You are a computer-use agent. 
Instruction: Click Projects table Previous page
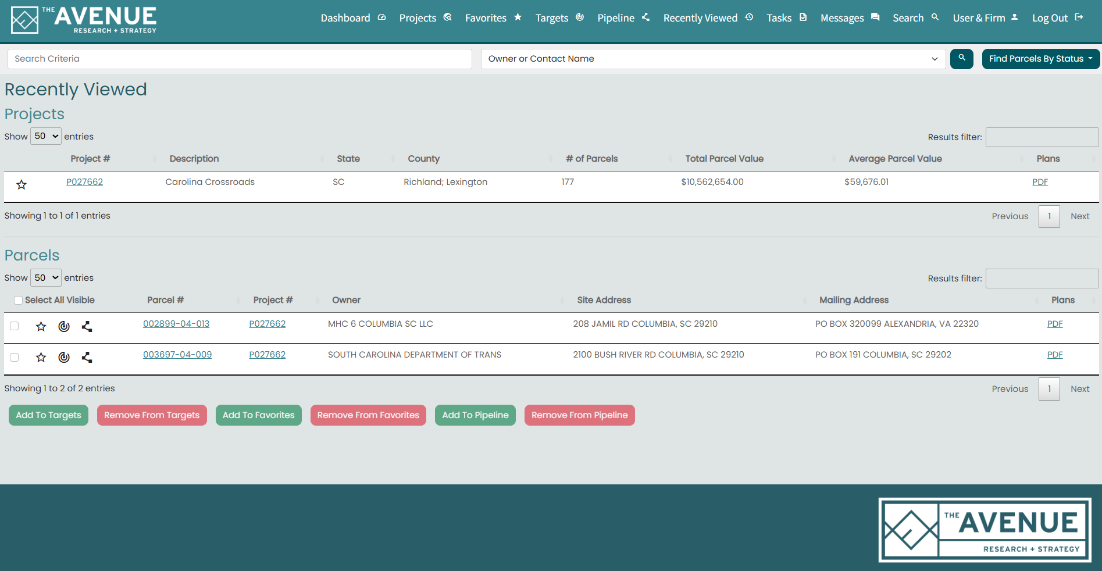click(x=1010, y=216)
